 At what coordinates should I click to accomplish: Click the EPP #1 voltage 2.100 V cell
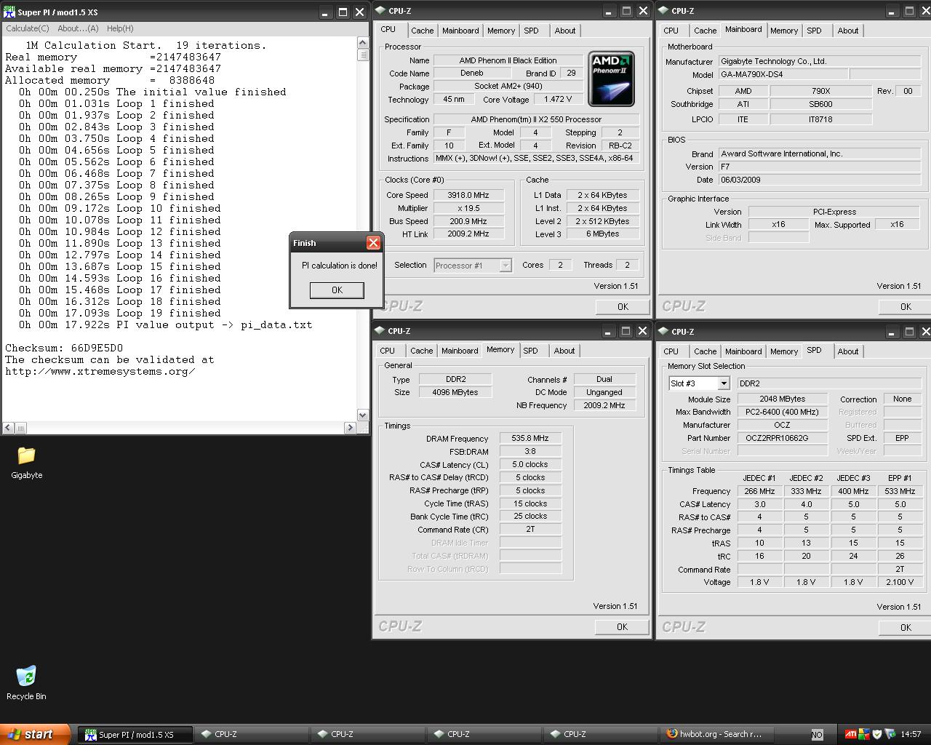pyautogui.click(x=900, y=582)
